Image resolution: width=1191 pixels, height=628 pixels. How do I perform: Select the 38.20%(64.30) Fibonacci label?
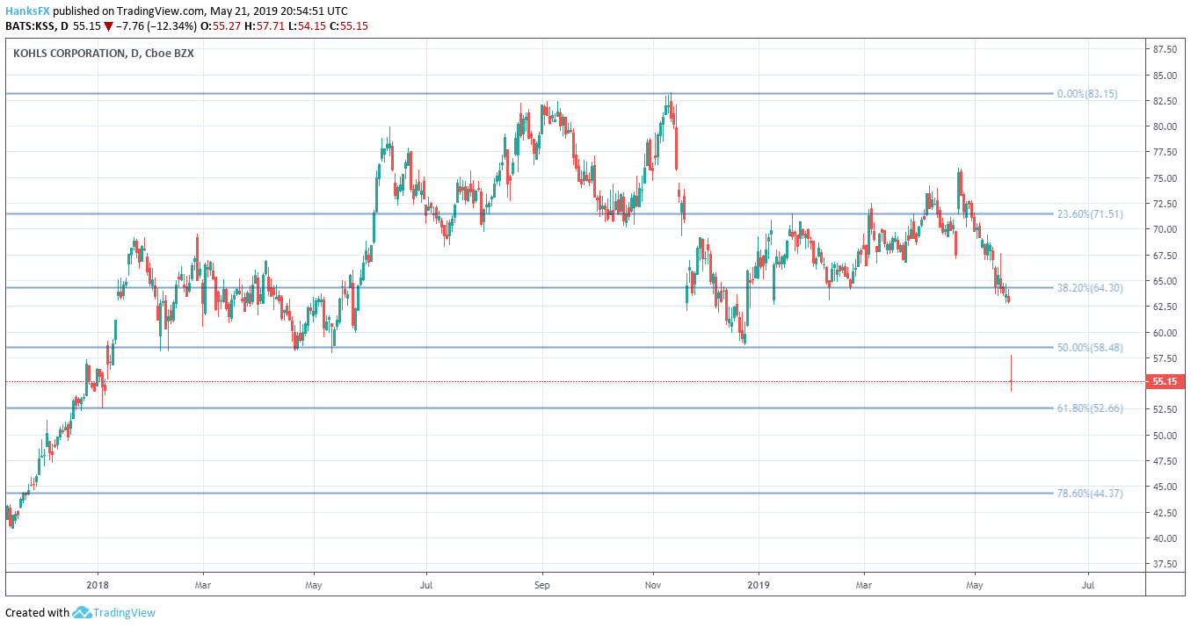1091,287
